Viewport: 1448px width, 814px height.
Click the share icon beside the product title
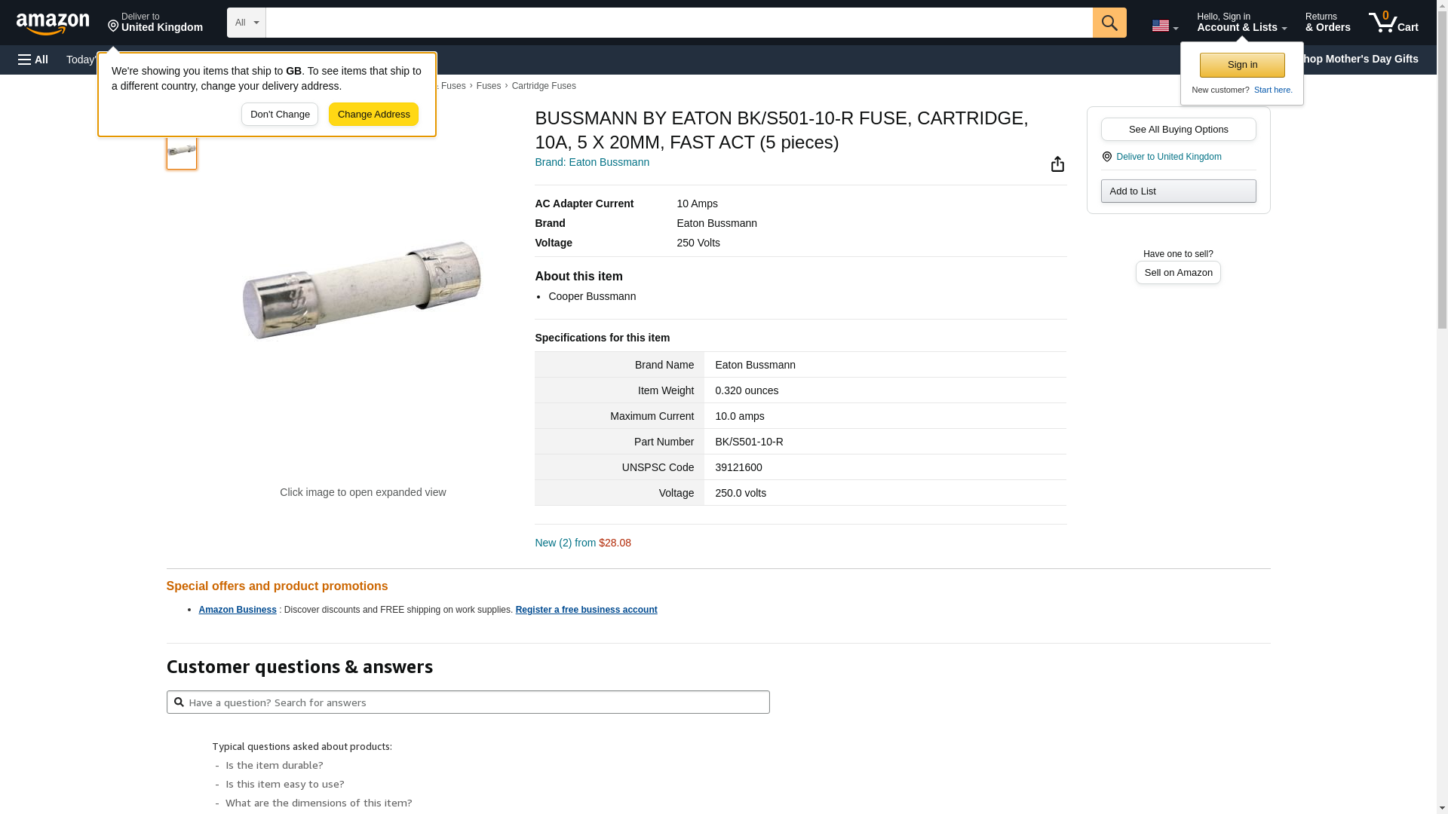click(x=1057, y=164)
